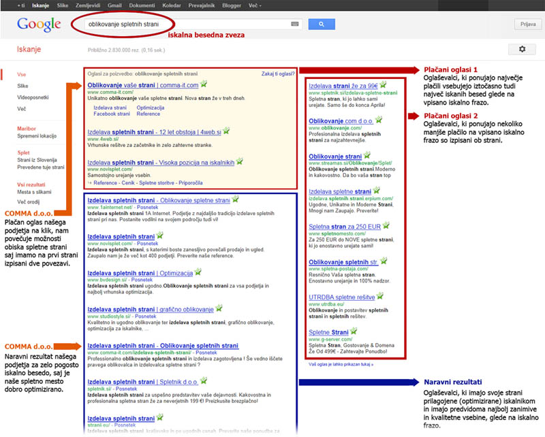Open Izdelava spletnih strani | Spletnik d.o.o. result
The height and width of the screenshot is (437, 545).
tap(142, 382)
